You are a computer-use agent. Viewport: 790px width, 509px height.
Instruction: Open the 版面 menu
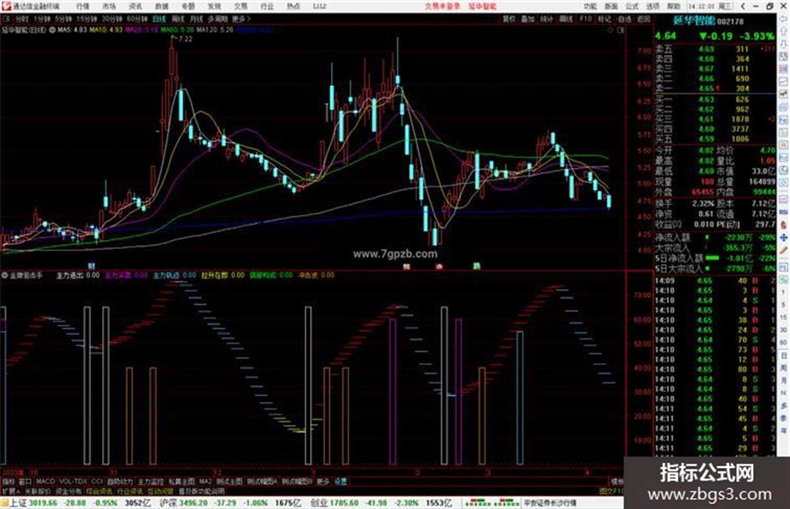(612, 7)
